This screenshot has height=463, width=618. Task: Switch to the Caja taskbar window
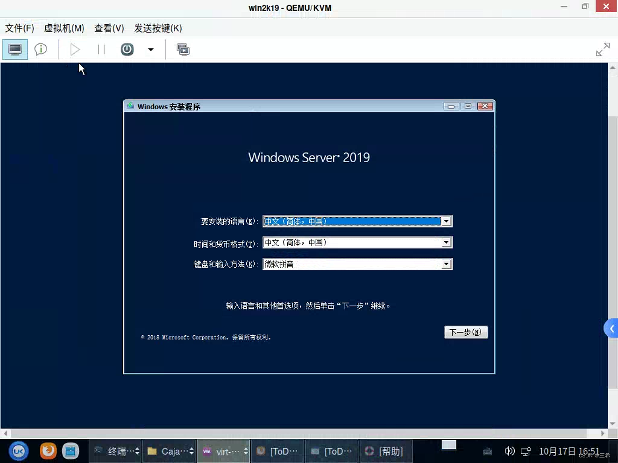[x=169, y=451]
